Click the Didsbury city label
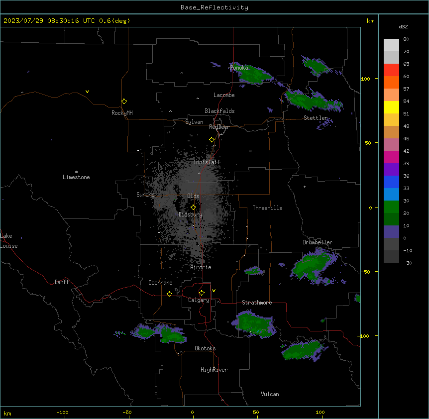 (191, 214)
